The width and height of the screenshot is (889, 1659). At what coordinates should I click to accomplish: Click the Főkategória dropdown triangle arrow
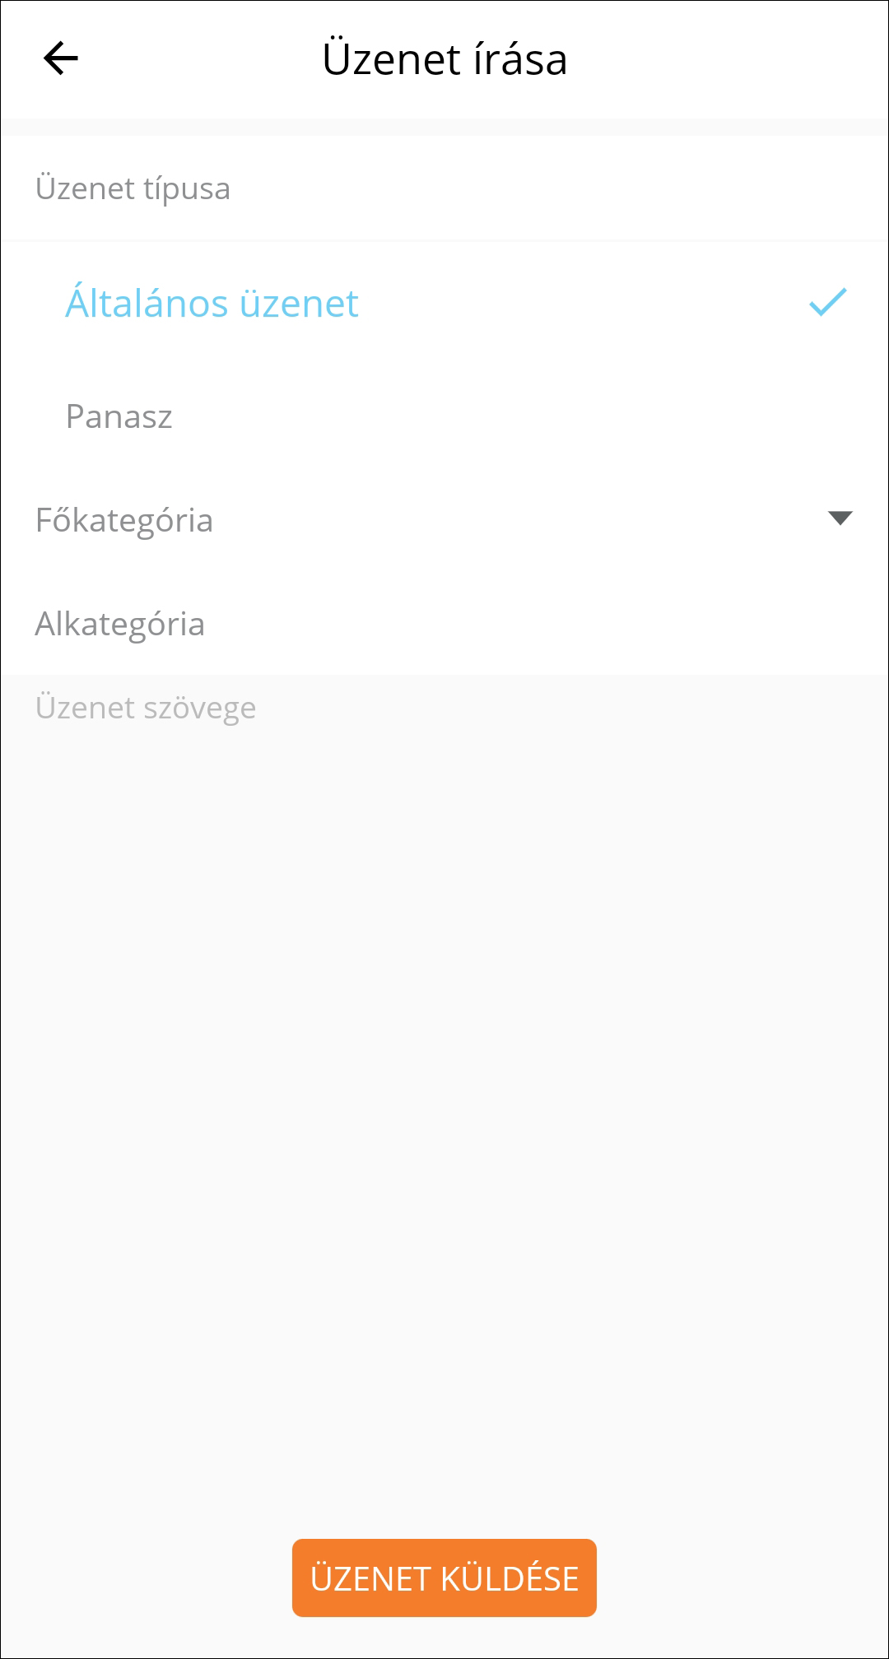pos(840,518)
